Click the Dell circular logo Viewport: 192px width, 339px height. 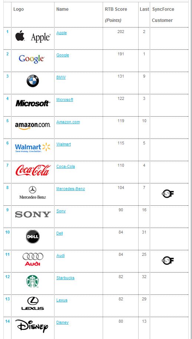[x=33, y=237]
